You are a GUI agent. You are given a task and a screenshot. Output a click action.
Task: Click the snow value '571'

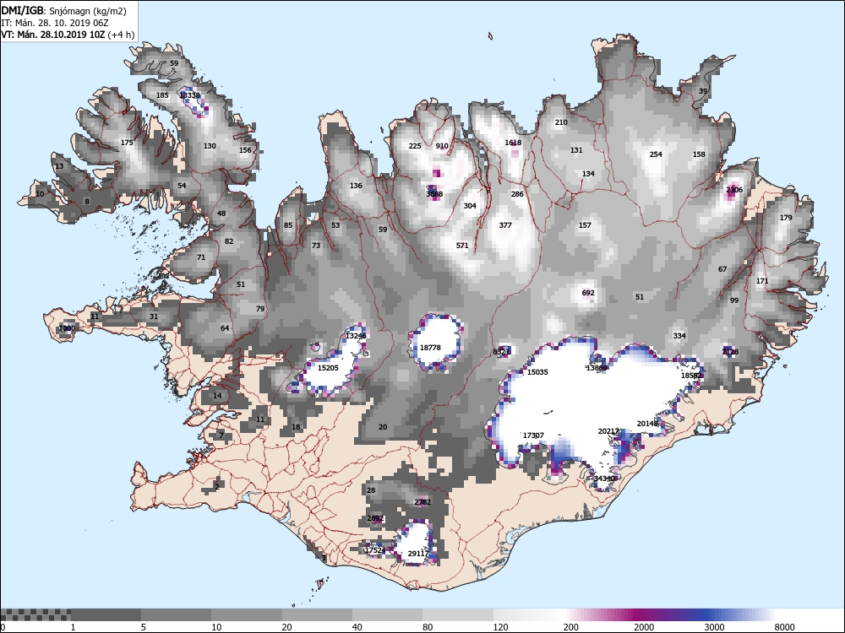click(462, 246)
